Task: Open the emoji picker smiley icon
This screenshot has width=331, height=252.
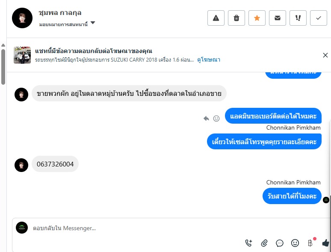Action: tap(295, 243)
